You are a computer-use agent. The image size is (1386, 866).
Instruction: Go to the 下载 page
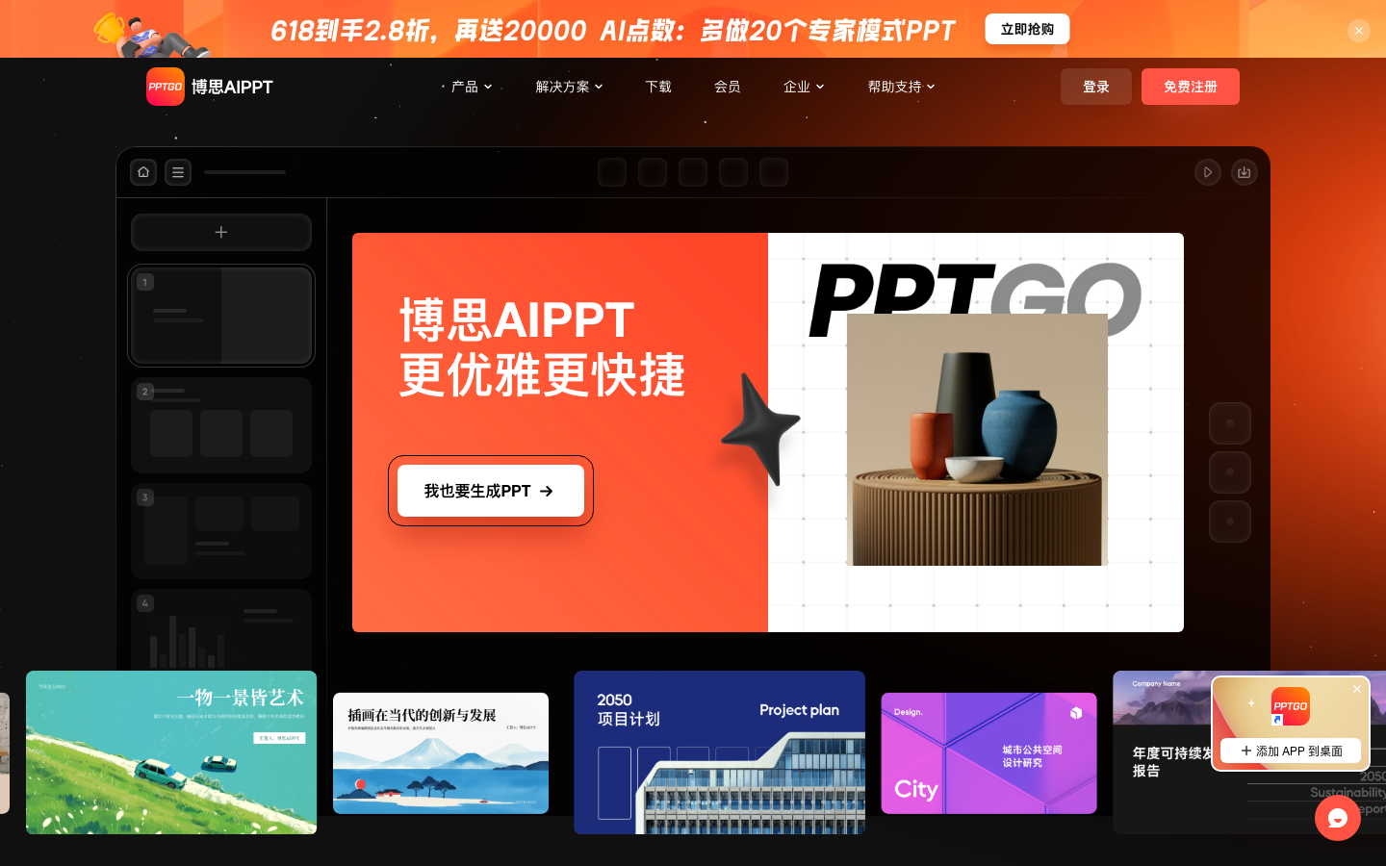tap(658, 87)
